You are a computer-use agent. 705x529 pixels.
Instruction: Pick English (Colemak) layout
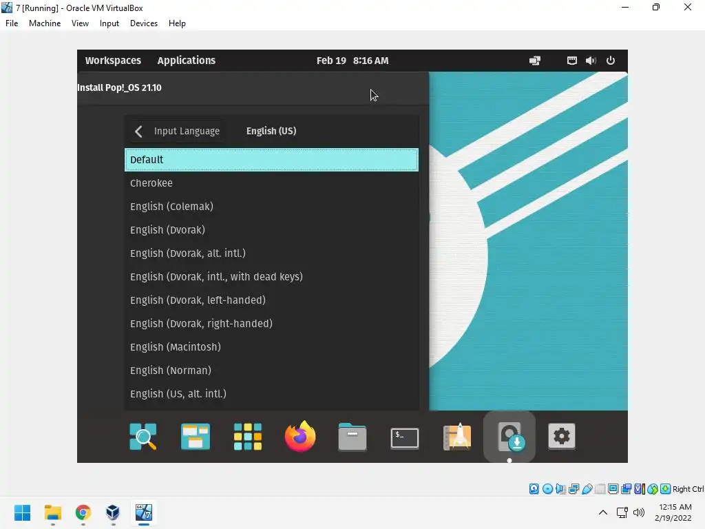[271, 207]
